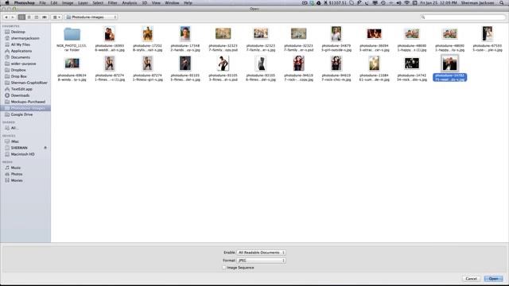
Task: Open the Layer menu
Action: point(83,3)
